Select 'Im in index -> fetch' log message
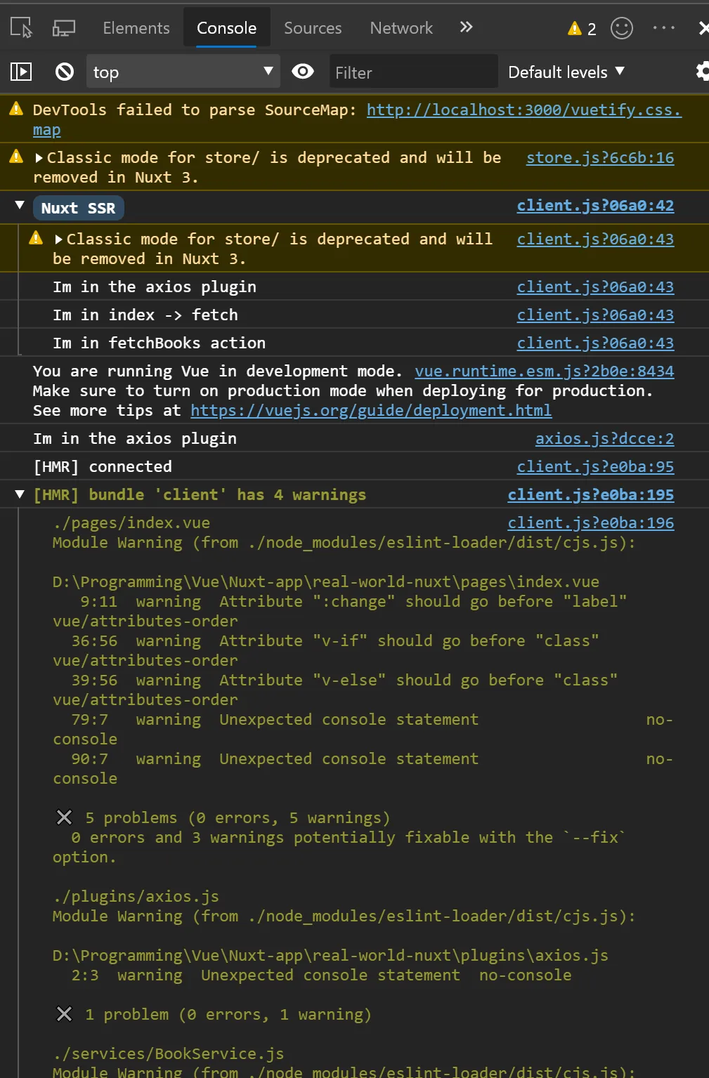Screen dimensions: 709x1078 pyautogui.click(x=145, y=315)
